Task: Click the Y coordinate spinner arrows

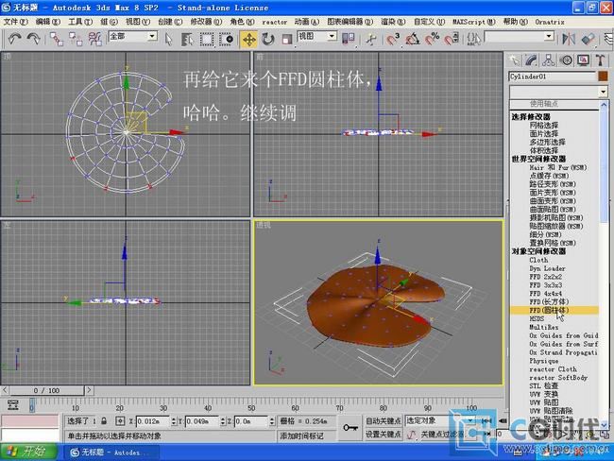Action: click(x=223, y=421)
